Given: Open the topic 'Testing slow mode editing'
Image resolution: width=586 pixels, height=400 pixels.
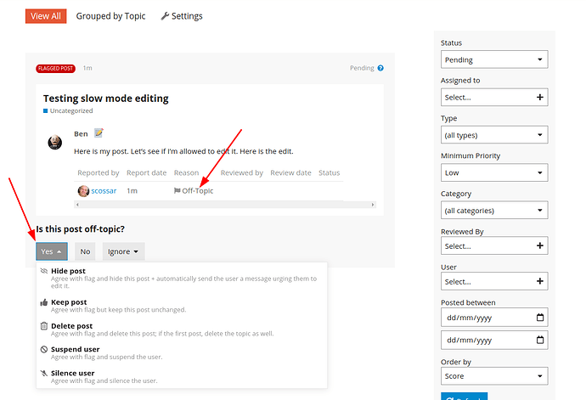Looking at the screenshot, I should [x=106, y=99].
